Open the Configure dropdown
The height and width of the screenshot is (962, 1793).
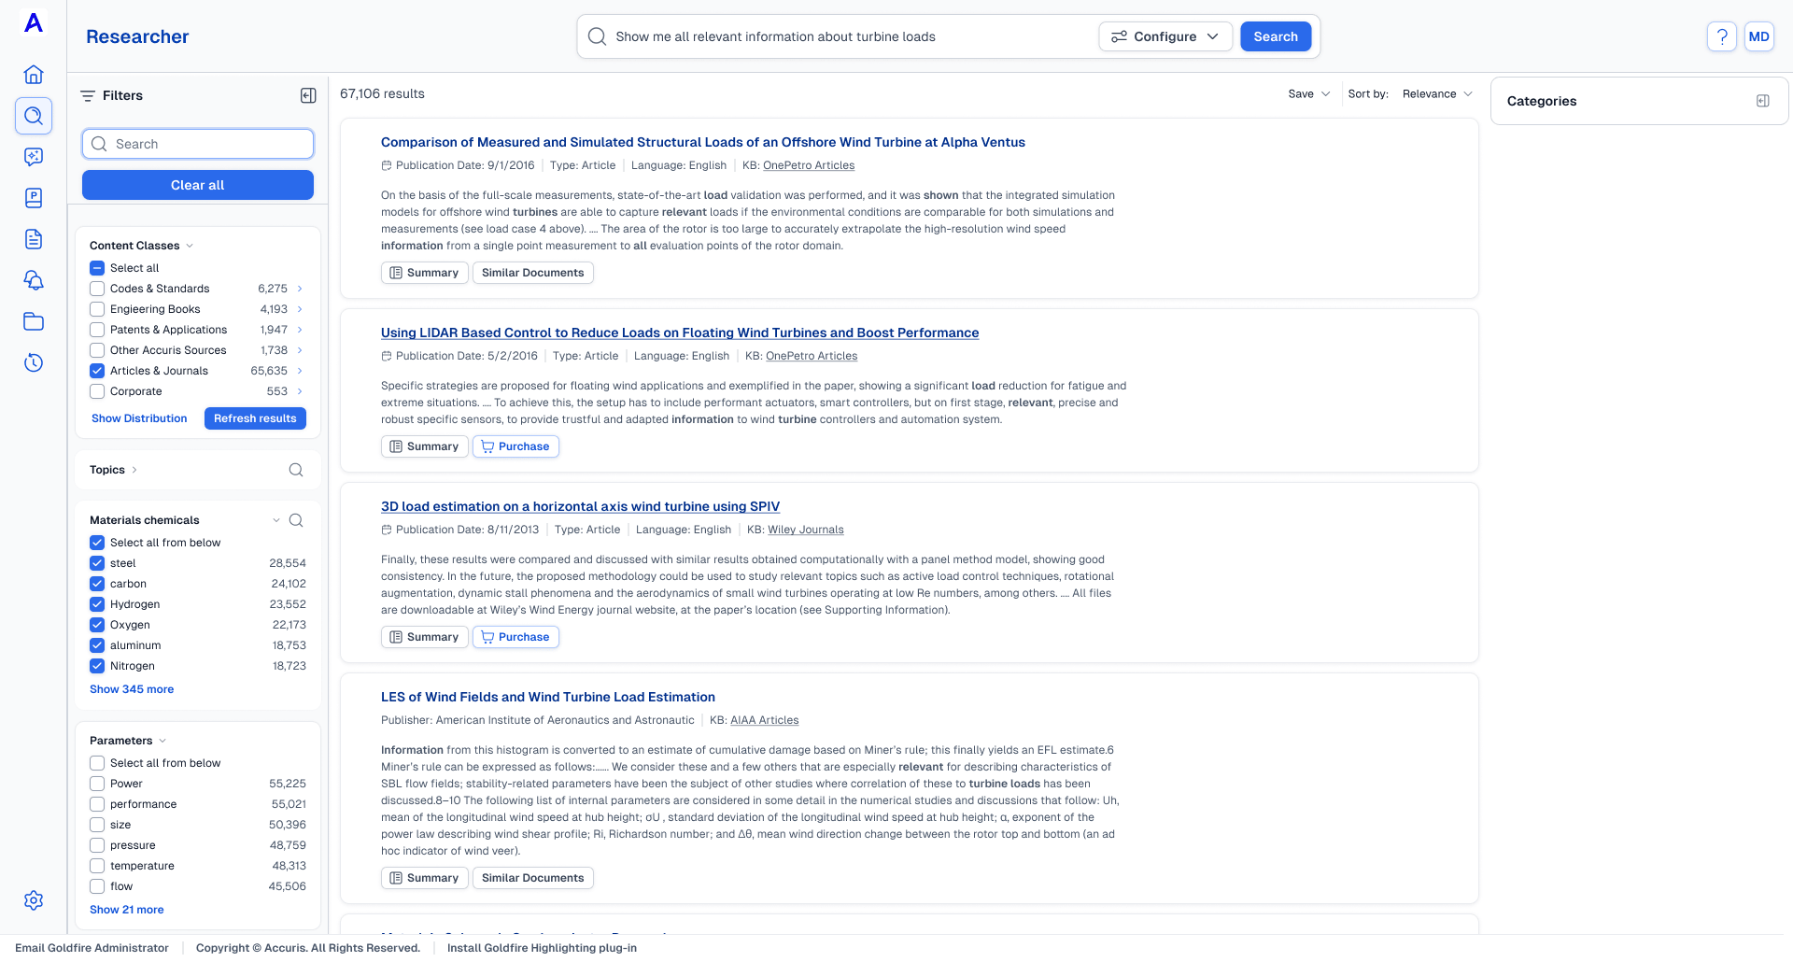[x=1165, y=36]
